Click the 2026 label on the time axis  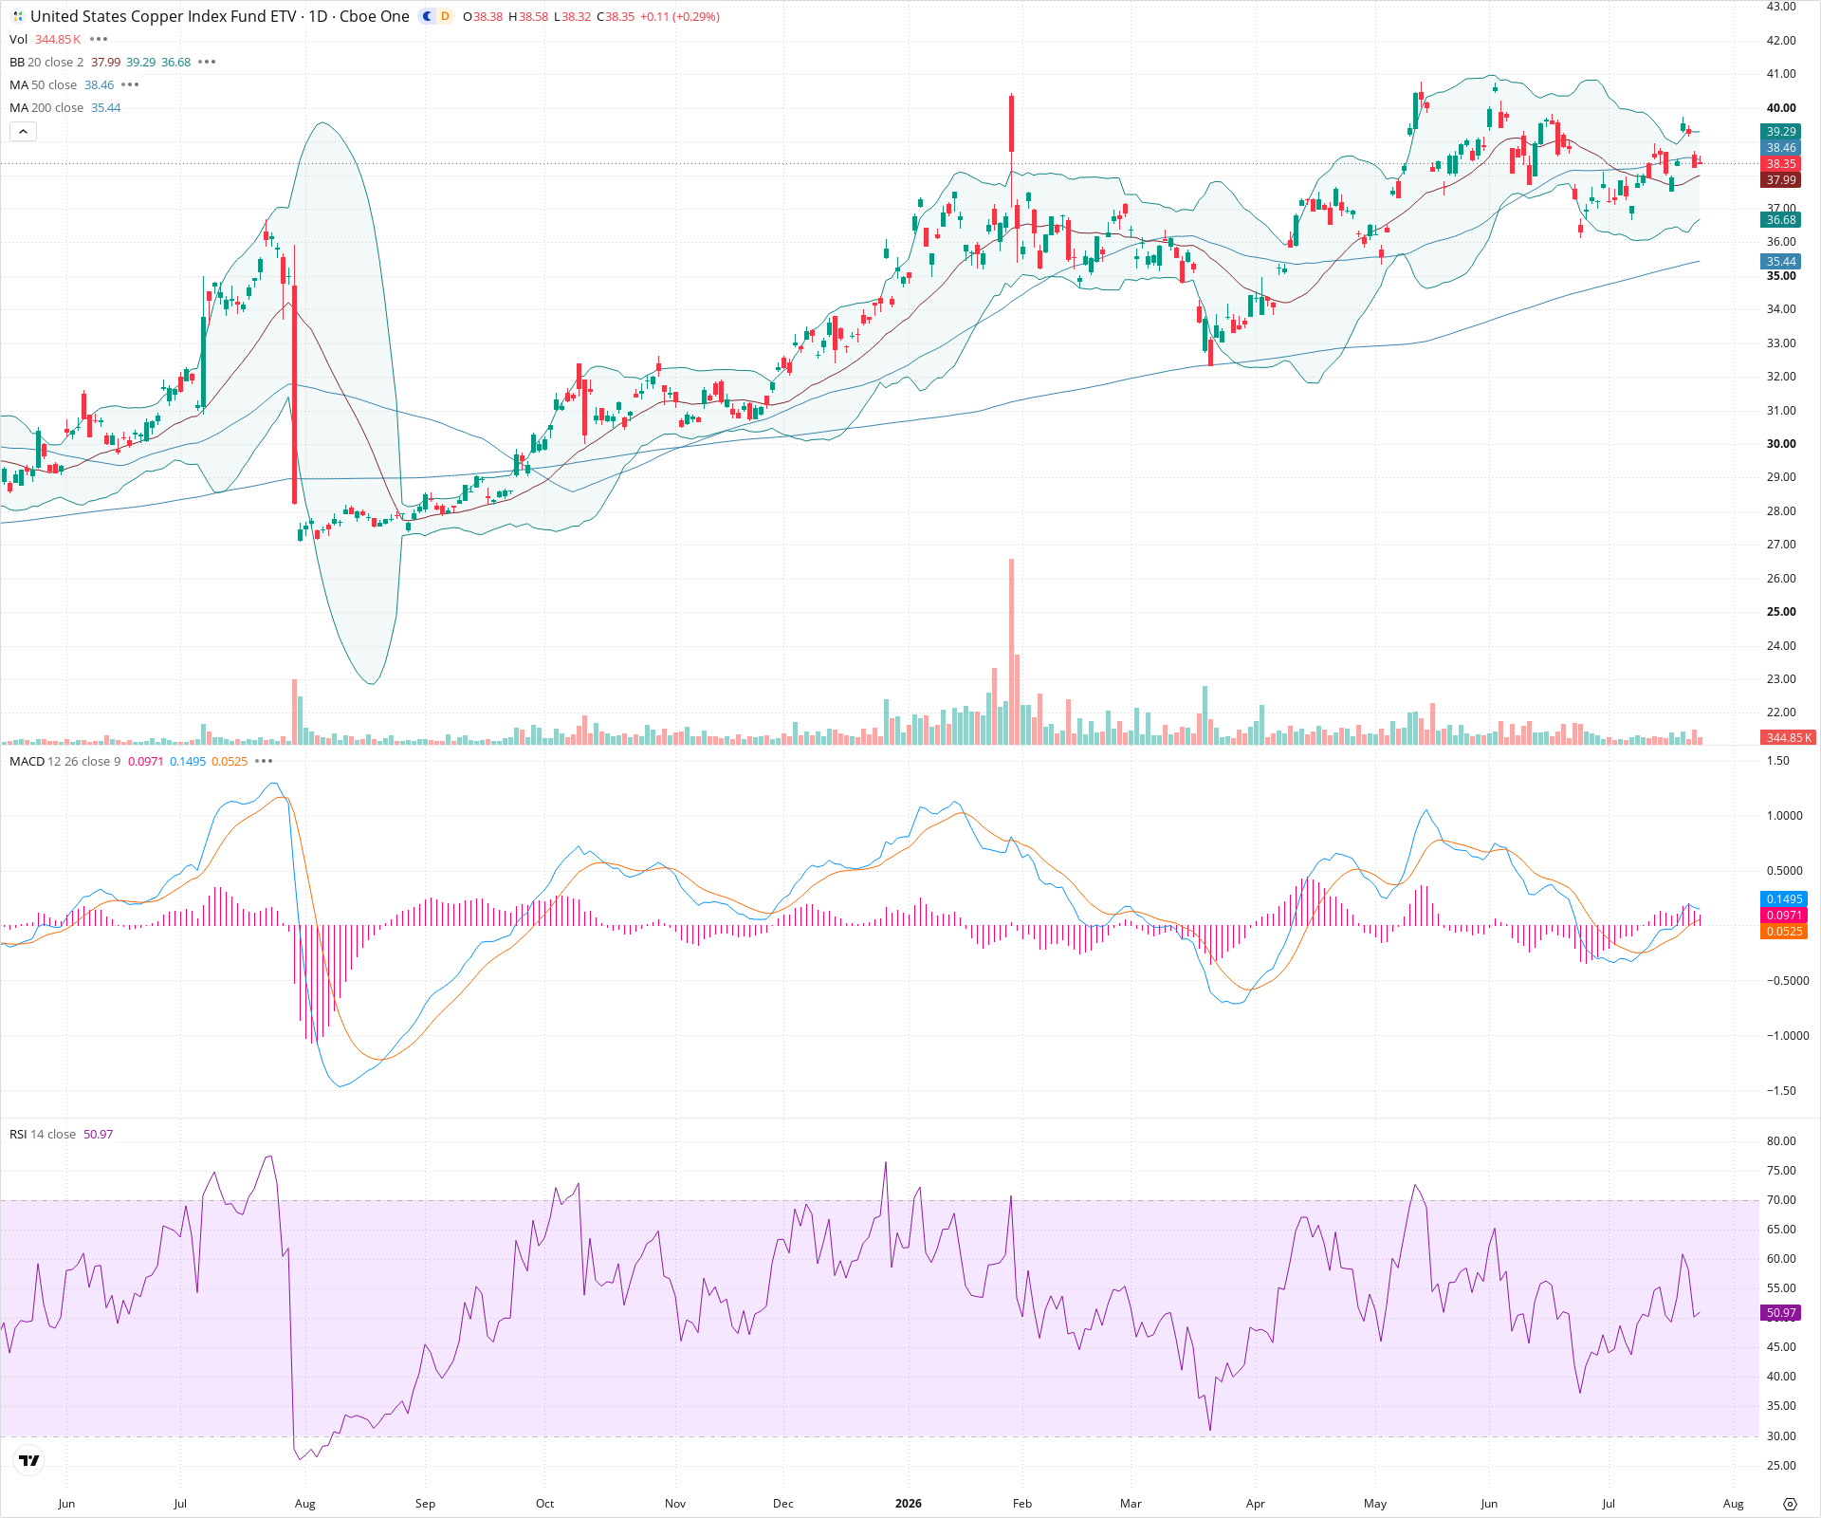908,1504
